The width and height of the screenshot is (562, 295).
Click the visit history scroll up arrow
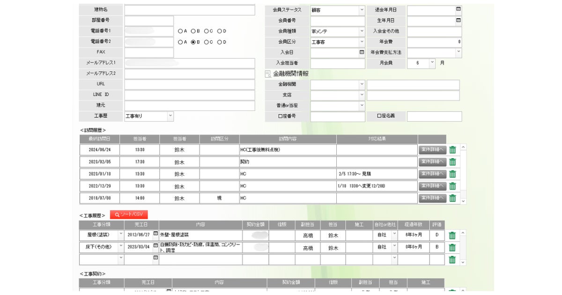(463, 147)
